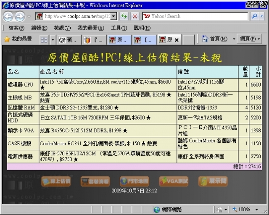This screenshot has width=269, height=215.
Task: Click the 技嘉 P55-UD3P product name cell
Action: pos(108,97)
